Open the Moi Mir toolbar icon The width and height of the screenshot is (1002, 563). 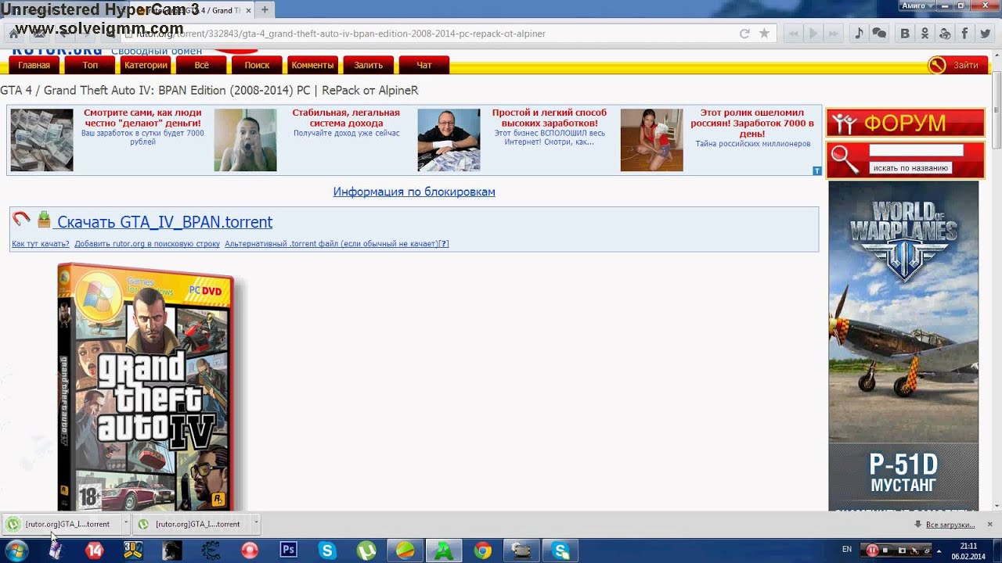pos(945,34)
